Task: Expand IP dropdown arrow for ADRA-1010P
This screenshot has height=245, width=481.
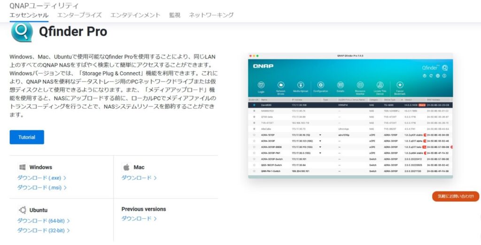Action: tap(320, 135)
